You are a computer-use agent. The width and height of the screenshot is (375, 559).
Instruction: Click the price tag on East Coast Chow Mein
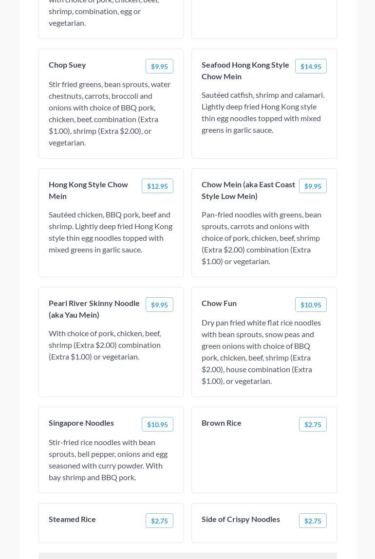click(313, 186)
